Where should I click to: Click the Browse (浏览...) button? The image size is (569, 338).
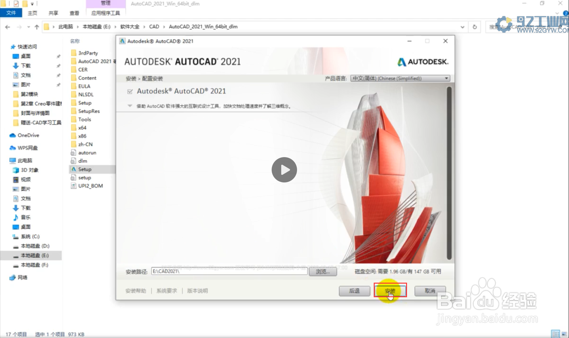(x=323, y=271)
